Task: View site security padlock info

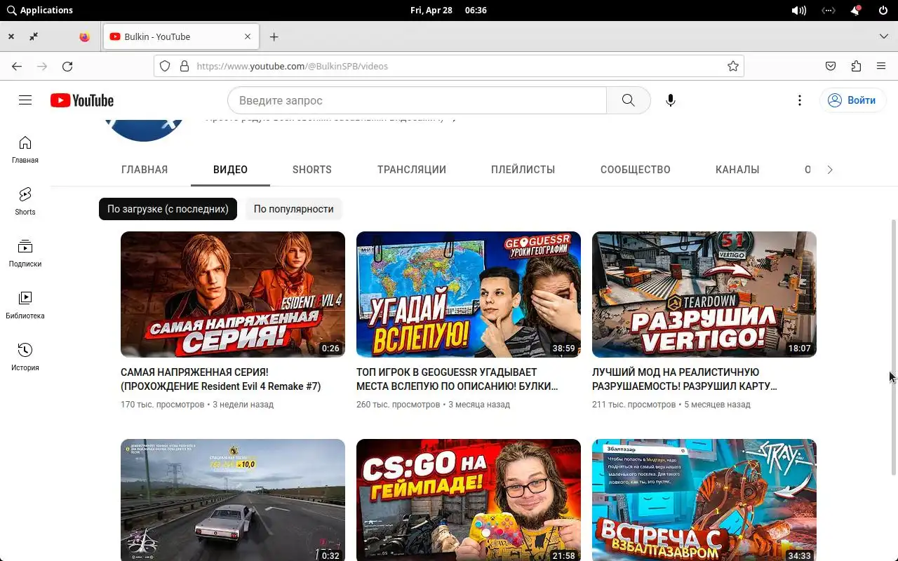Action: [x=185, y=66]
